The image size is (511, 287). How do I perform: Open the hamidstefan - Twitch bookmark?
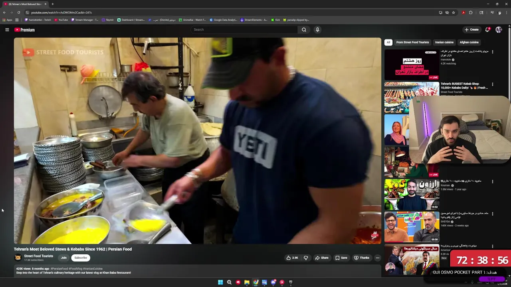coord(38,20)
